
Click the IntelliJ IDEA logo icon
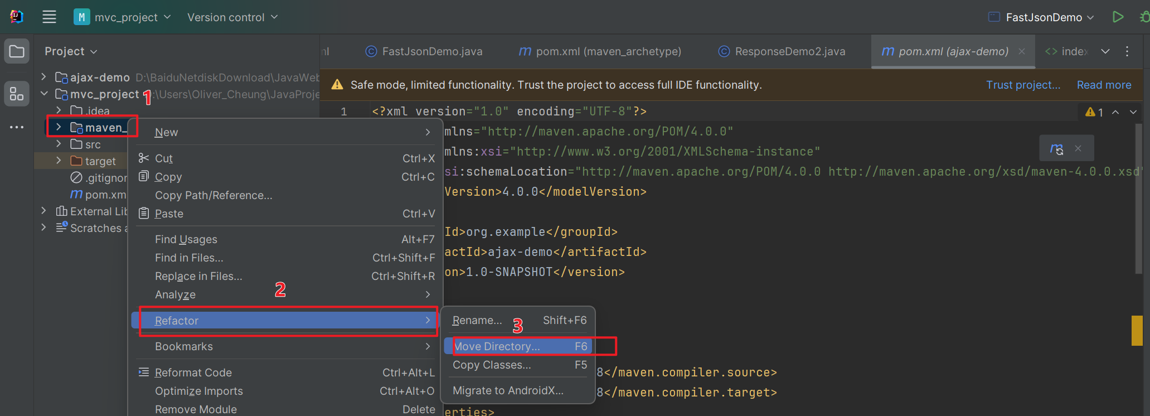(17, 17)
